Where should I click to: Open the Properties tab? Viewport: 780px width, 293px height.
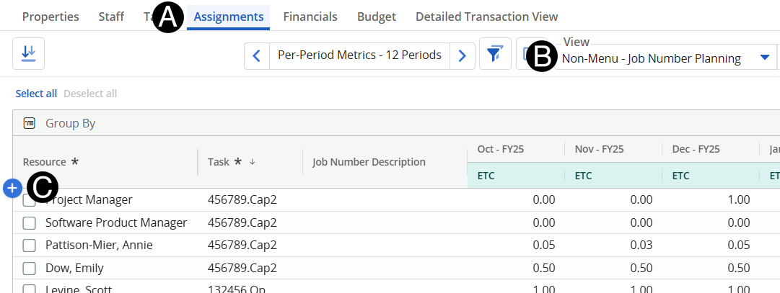point(51,17)
